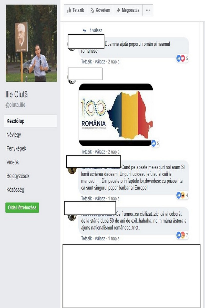Open commenter avatar beside Cand pe aceste comment
This screenshot has height=308, width=205.
point(72,169)
